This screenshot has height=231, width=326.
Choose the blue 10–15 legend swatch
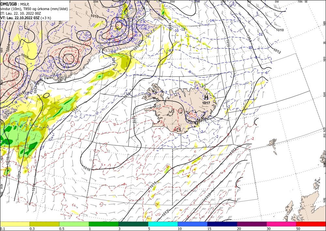193,224
